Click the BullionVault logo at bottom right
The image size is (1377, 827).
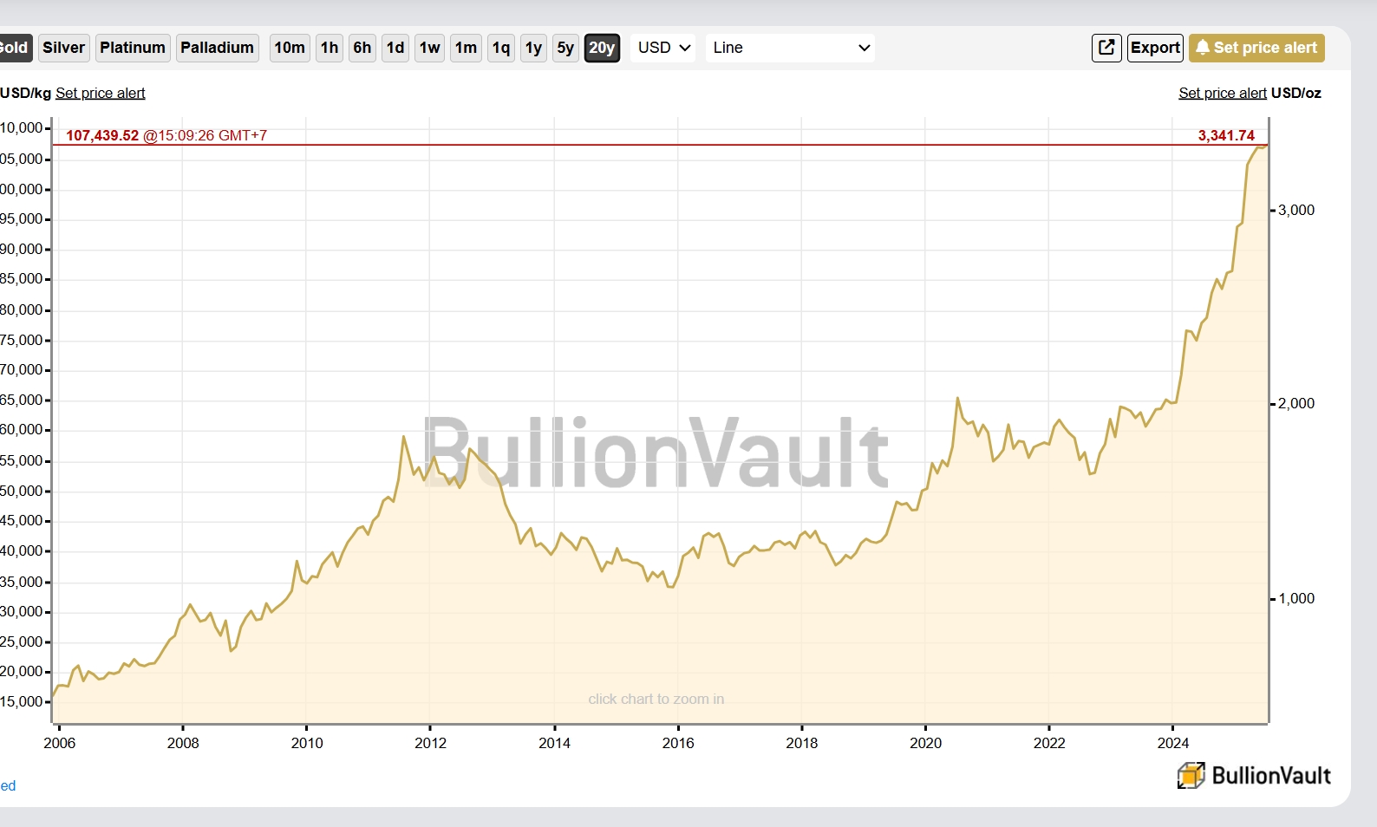click(x=1254, y=775)
